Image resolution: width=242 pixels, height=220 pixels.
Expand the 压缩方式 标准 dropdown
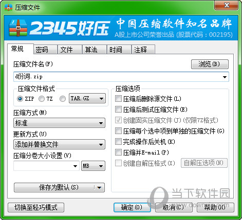[59, 123]
